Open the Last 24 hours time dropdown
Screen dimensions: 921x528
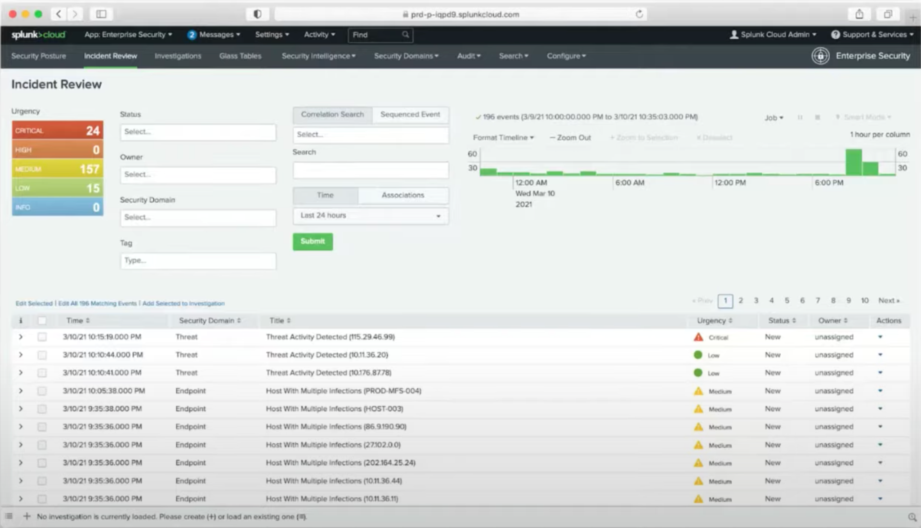(370, 216)
